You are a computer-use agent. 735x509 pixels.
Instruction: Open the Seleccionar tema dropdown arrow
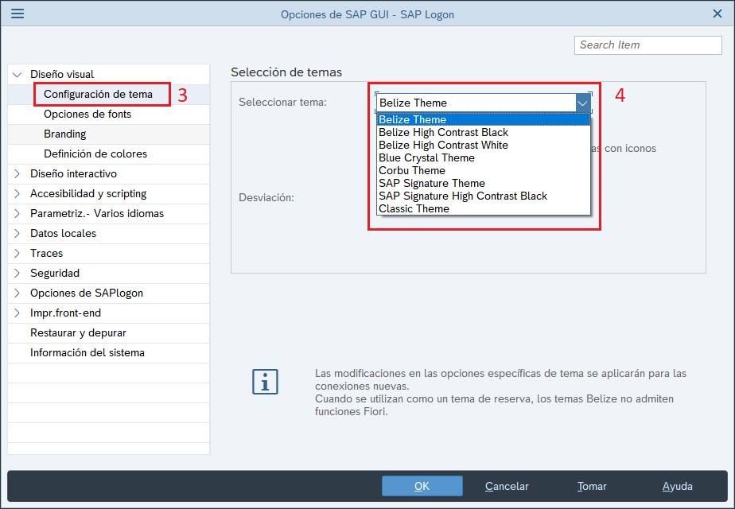582,103
